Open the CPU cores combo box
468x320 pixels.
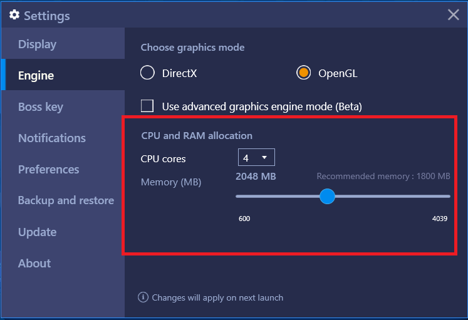tap(256, 157)
